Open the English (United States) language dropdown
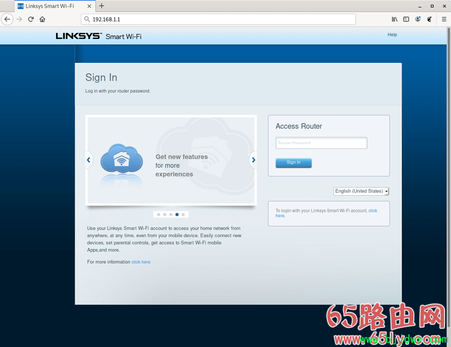Image resolution: width=451 pixels, height=347 pixels. coord(361,191)
